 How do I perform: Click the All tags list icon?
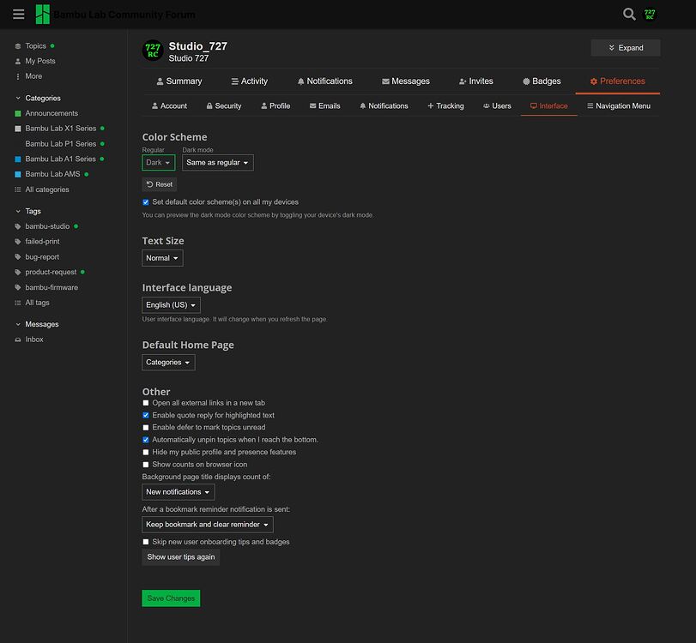tap(18, 303)
